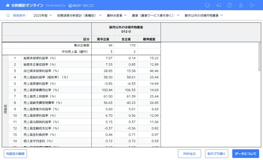Click the bar-chart logo icon
Image resolution: width=263 pixels, height=160 pixels.
(x=7, y=5)
